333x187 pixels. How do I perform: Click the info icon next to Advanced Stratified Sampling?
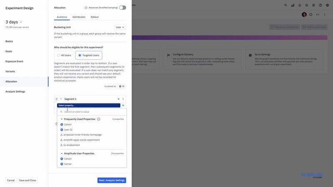86,7
